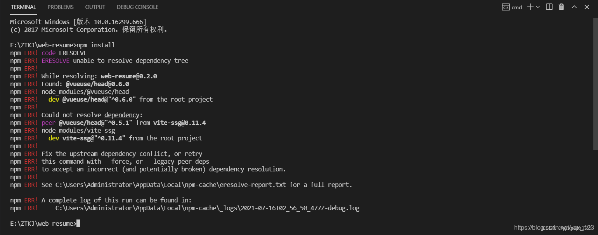Open the OUTPUT tab
Screen dimensions: 598x235
(x=95, y=7)
